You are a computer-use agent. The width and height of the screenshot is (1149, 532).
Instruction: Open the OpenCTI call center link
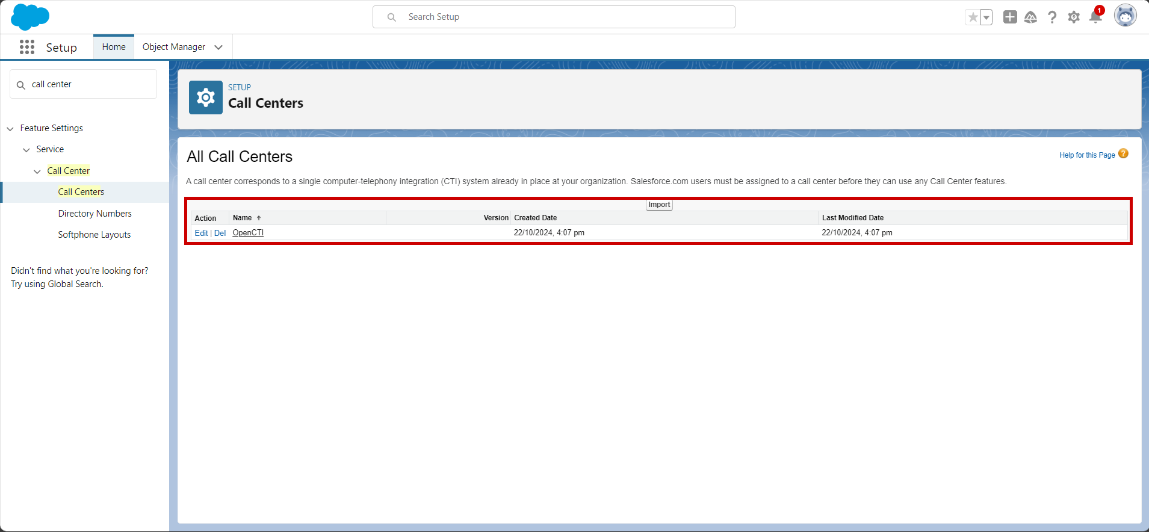pyautogui.click(x=248, y=233)
